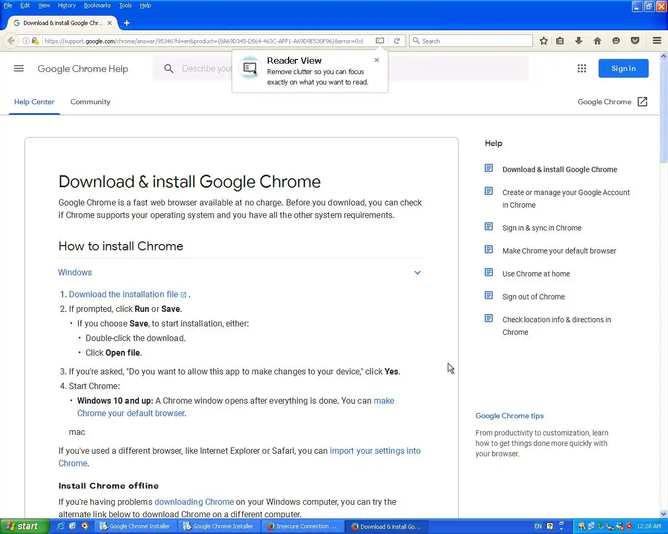668x534 pixels.
Task: Click the page scrollbar up arrow
Action: 664,56
